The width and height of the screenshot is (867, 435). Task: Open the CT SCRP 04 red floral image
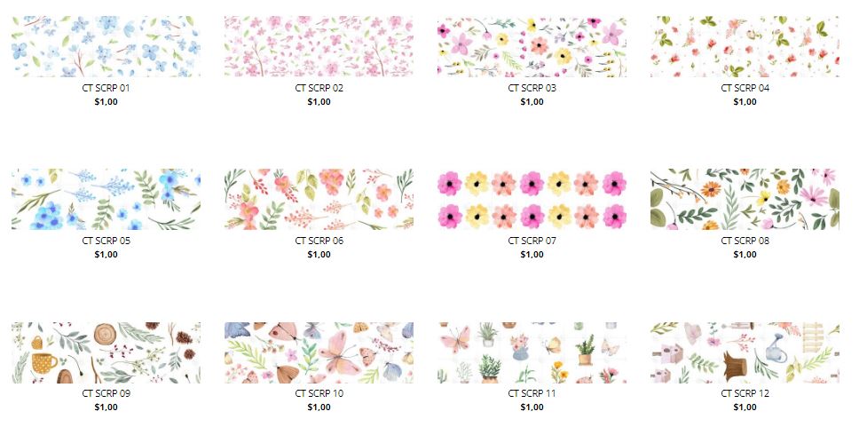tap(745, 46)
